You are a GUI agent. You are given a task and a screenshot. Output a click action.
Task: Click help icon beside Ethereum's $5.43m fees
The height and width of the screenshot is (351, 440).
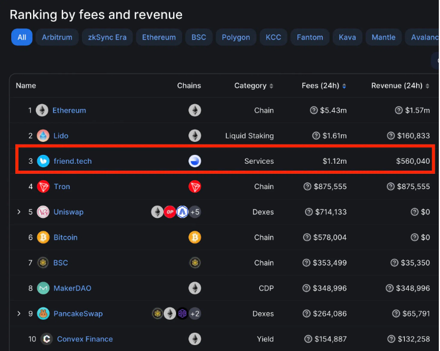(x=315, y=110)
